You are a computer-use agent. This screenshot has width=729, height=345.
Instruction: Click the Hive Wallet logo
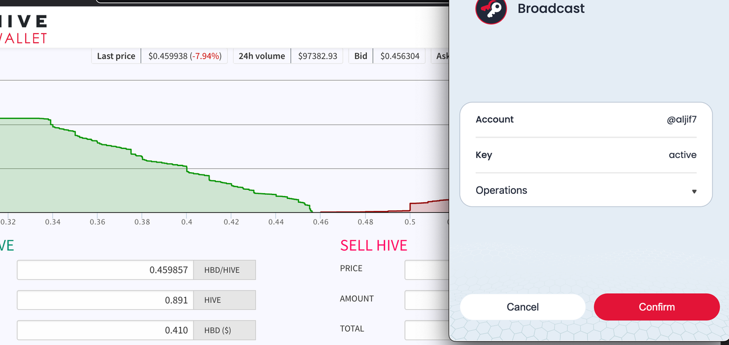click(24, 30)
